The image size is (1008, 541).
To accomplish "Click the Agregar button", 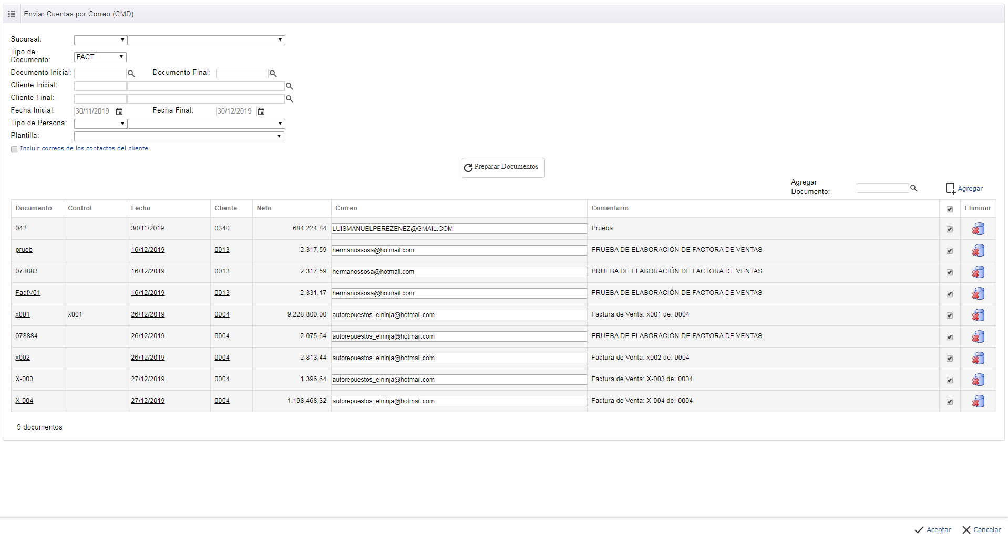I will pos(964,188).
